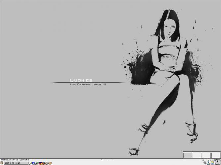
Task: Launch the last quick launch icon in the row
Action: pyautogui.click(x=51, y=163)
